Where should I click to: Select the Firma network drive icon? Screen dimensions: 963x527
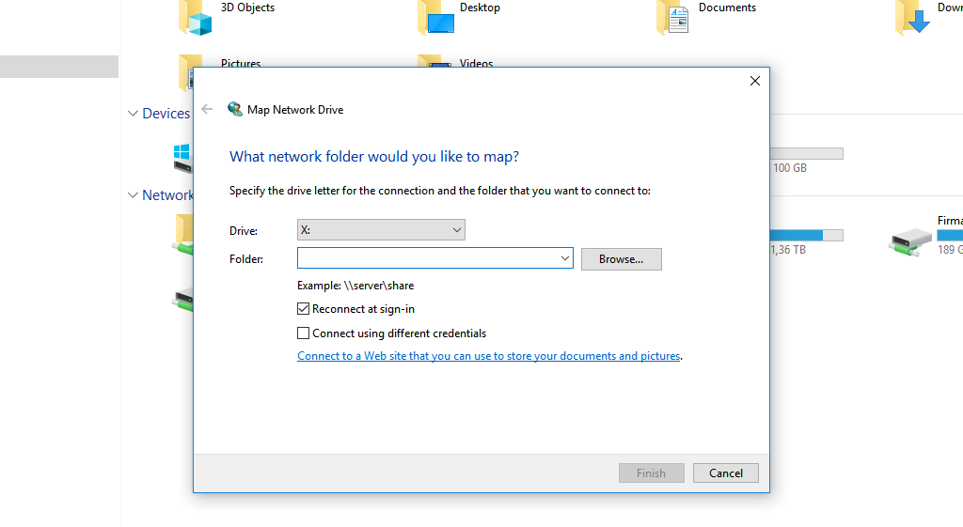pyautogui.click(x=909, y=241)
